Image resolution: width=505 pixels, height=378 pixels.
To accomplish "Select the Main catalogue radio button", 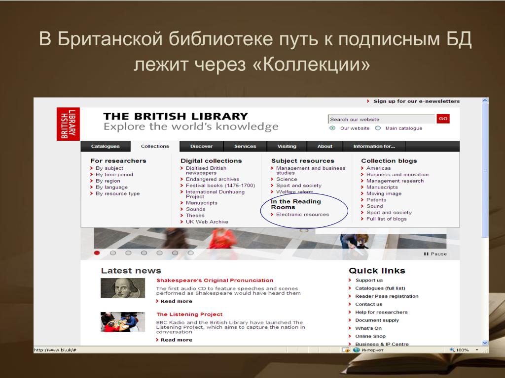I will pos(378,128).
